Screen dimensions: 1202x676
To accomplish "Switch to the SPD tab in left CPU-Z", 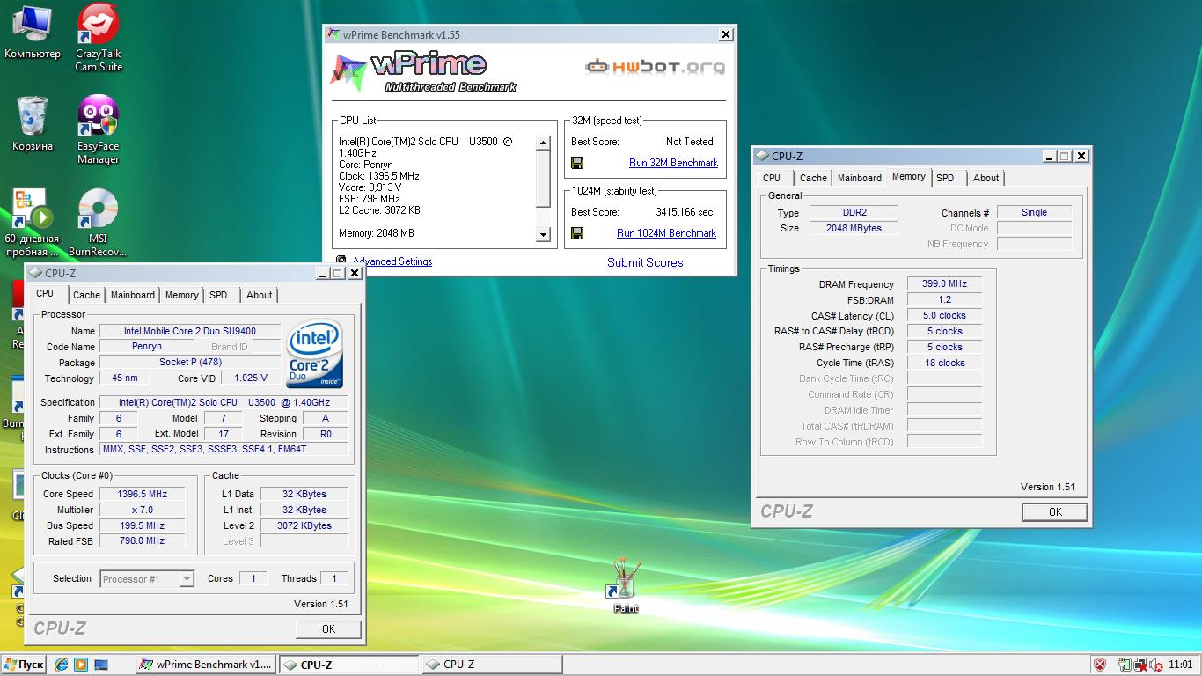I will coord(218,295).
